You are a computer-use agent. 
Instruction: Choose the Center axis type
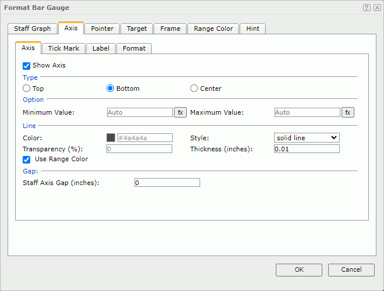coord(194,88)
